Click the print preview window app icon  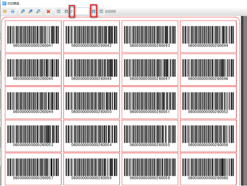[4, 3]
